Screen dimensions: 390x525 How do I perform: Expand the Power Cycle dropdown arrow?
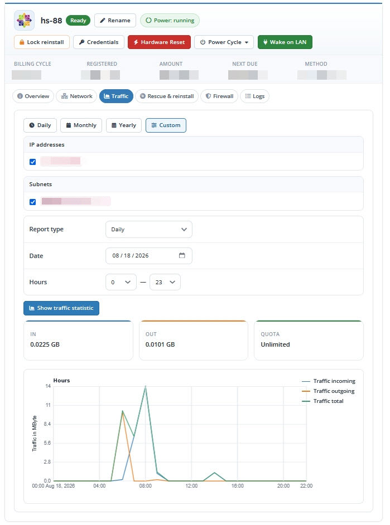pyautogui.click(x=247, y=42)
